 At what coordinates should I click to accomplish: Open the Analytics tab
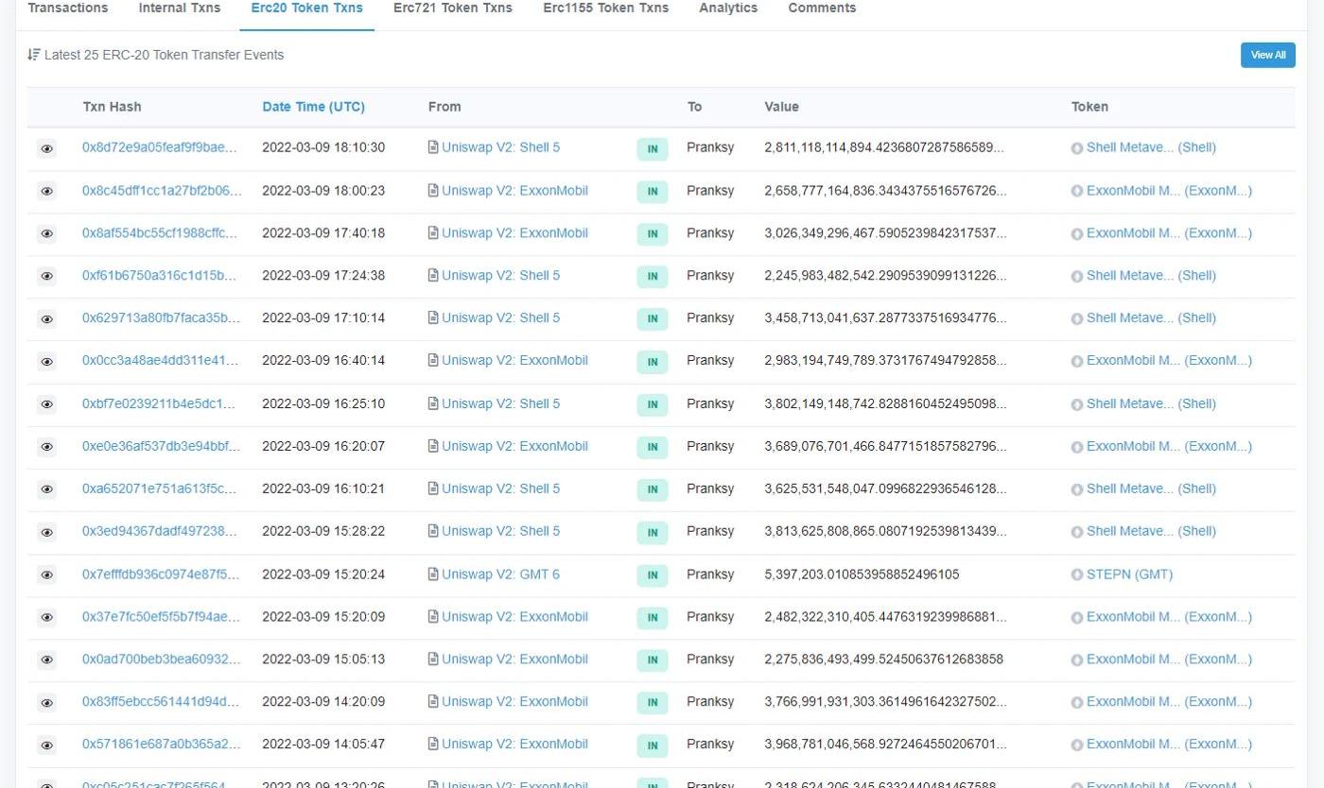(727, 9)
